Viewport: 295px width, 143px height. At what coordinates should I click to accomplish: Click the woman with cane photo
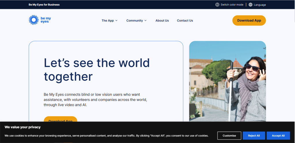228,81
